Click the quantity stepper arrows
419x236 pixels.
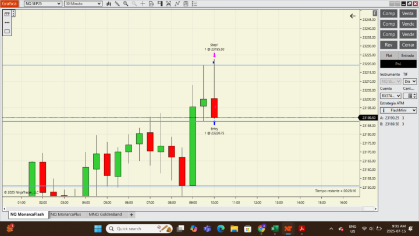point(414,96)
